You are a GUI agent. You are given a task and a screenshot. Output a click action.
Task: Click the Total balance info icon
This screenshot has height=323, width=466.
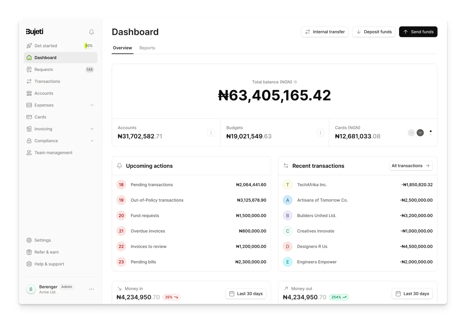[x=295, y=82]
